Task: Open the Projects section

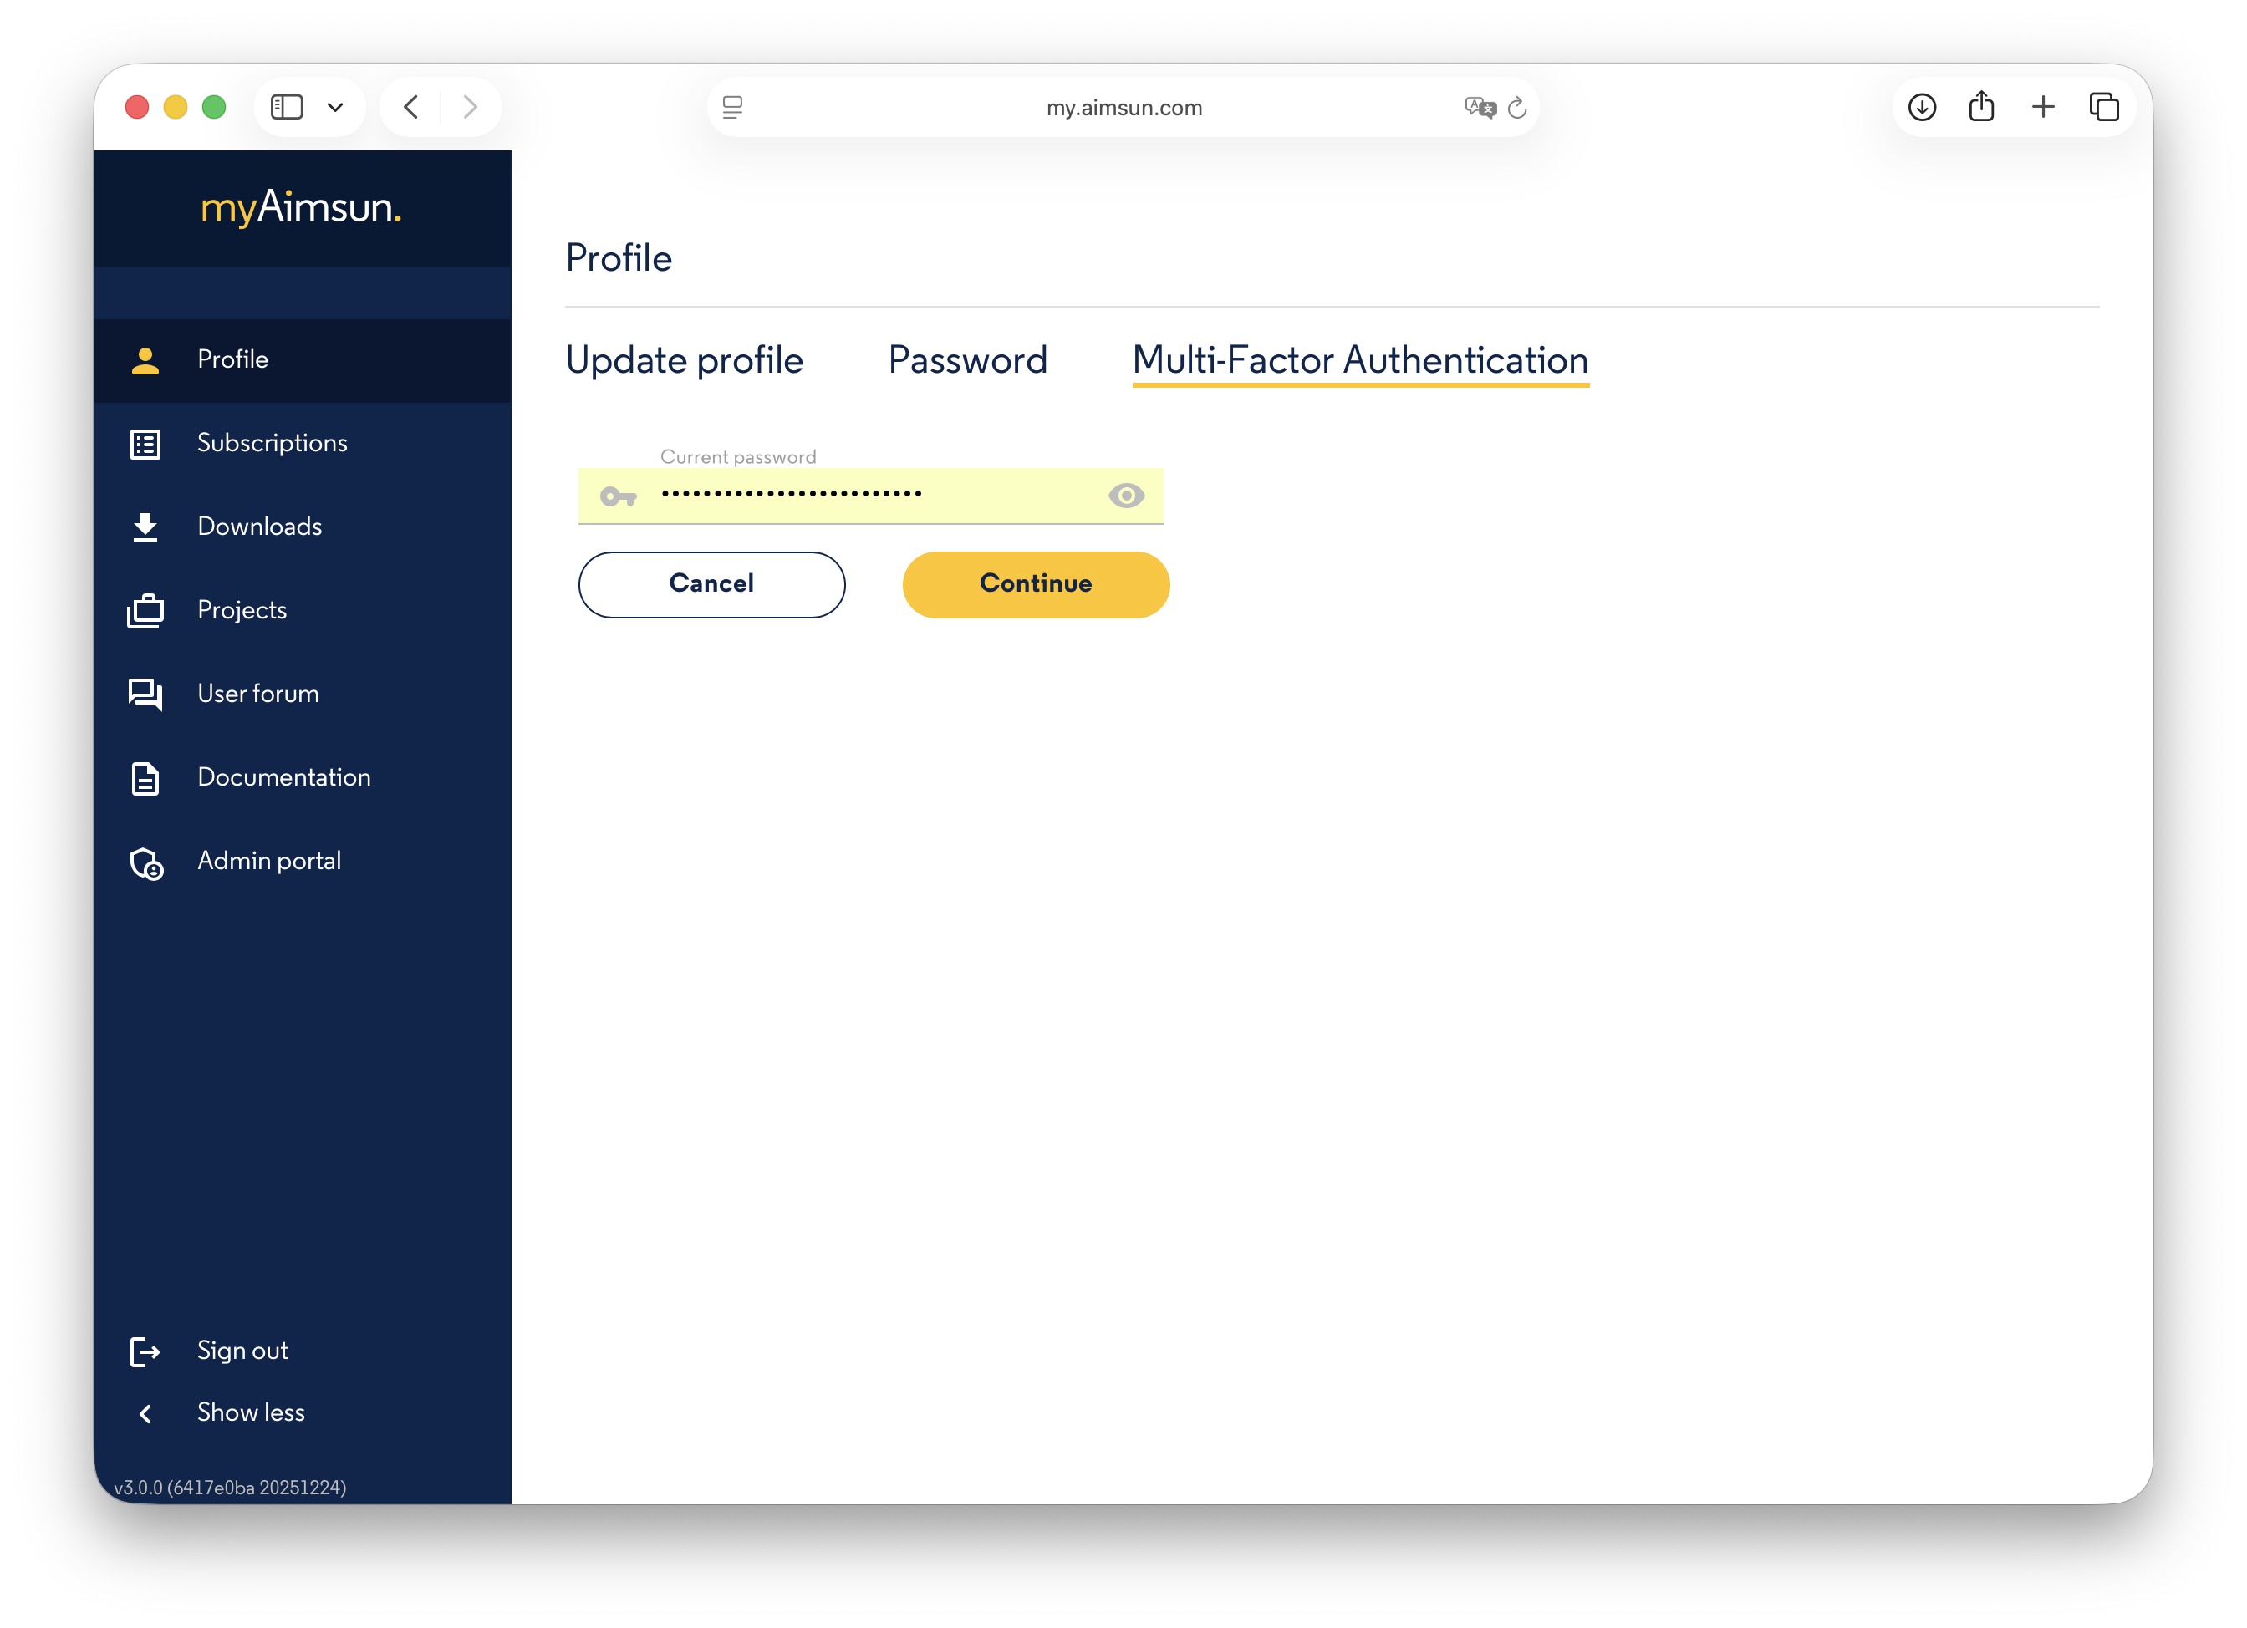Action: (x=242, y=610)
